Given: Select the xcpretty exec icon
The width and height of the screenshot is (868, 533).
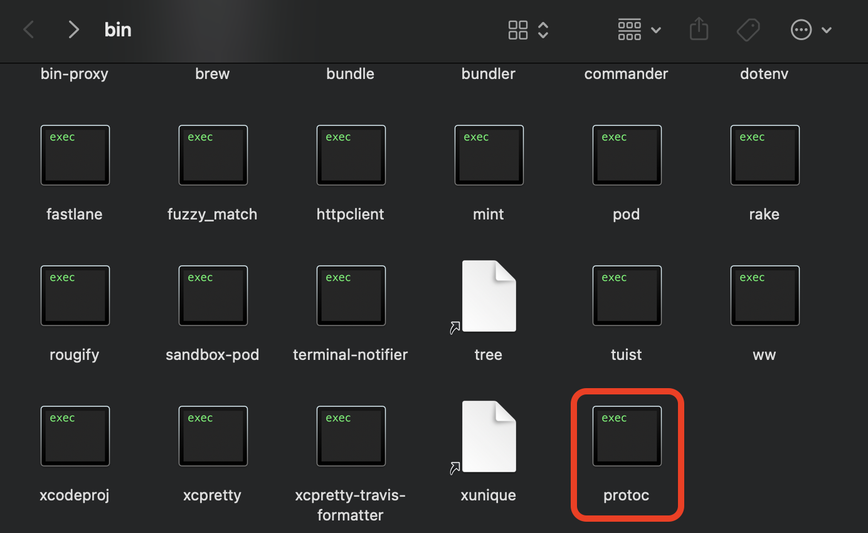Looking at the screenshot, I should point(213,436).
